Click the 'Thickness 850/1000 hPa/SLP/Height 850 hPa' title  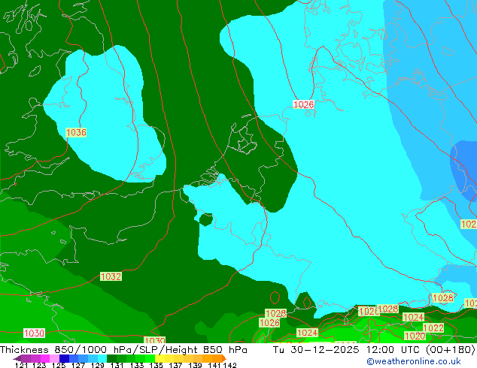click(x=123, y=350)
